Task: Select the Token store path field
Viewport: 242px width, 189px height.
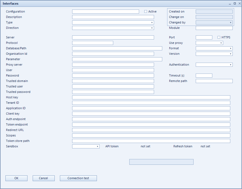Action: [x=151, y=141]
